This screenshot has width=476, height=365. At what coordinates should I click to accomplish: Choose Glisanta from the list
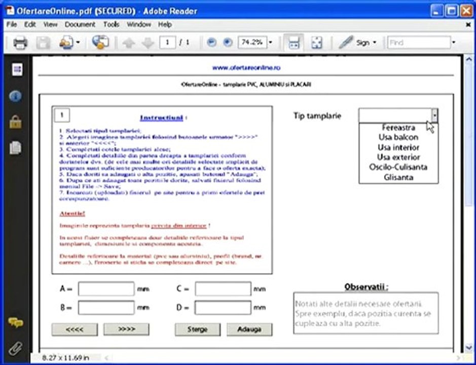click(398, 177)
